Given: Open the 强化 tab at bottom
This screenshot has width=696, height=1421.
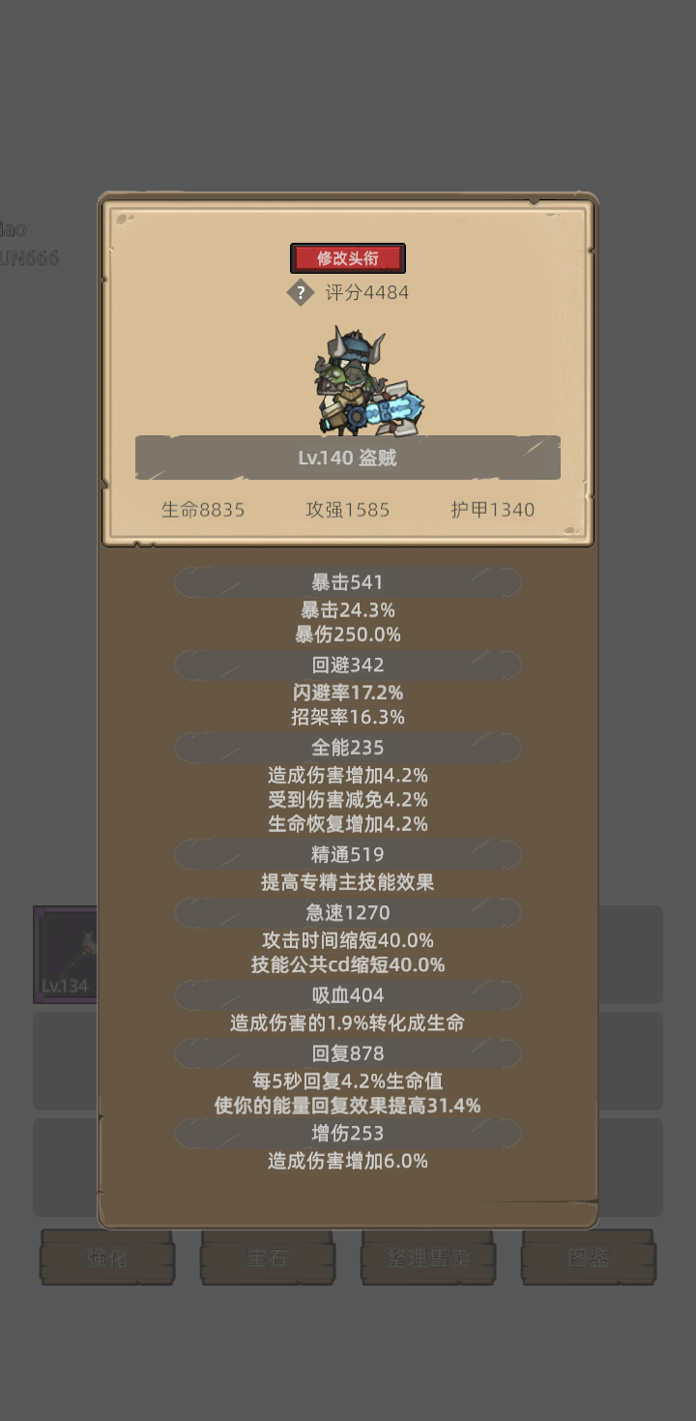Looking at the screenshot, I should click(x=107, y=1258).
